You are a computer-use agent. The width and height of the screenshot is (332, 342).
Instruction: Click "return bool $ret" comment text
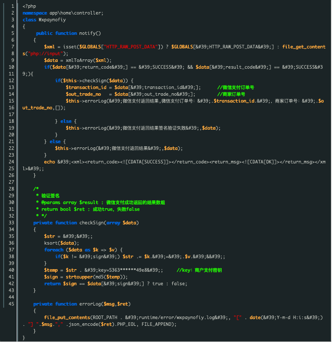click(x=63, y=209)
